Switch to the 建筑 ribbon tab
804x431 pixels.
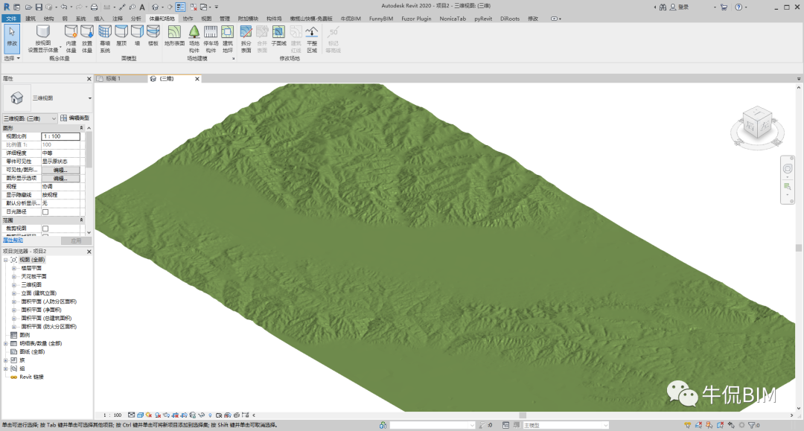31,17
